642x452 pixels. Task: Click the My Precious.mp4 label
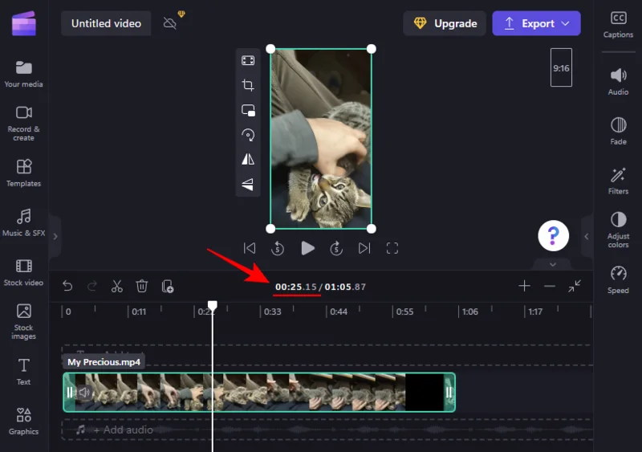pyautogui.click(x=104, y=362)
